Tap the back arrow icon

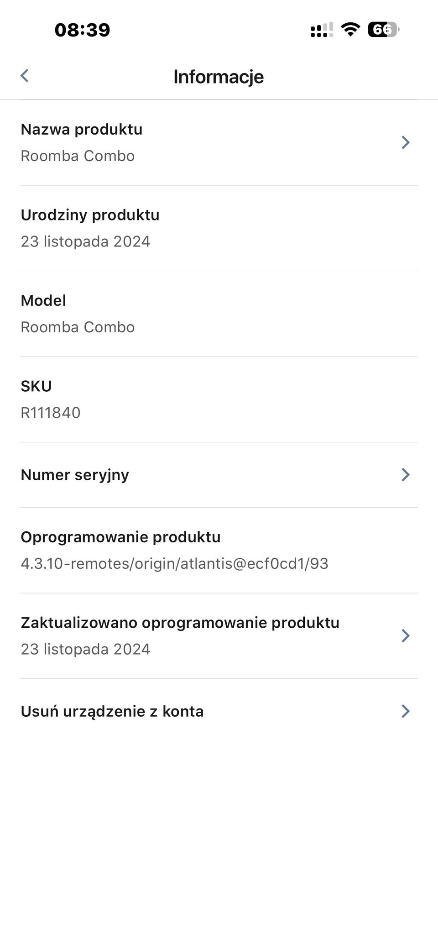coord(25,76)
